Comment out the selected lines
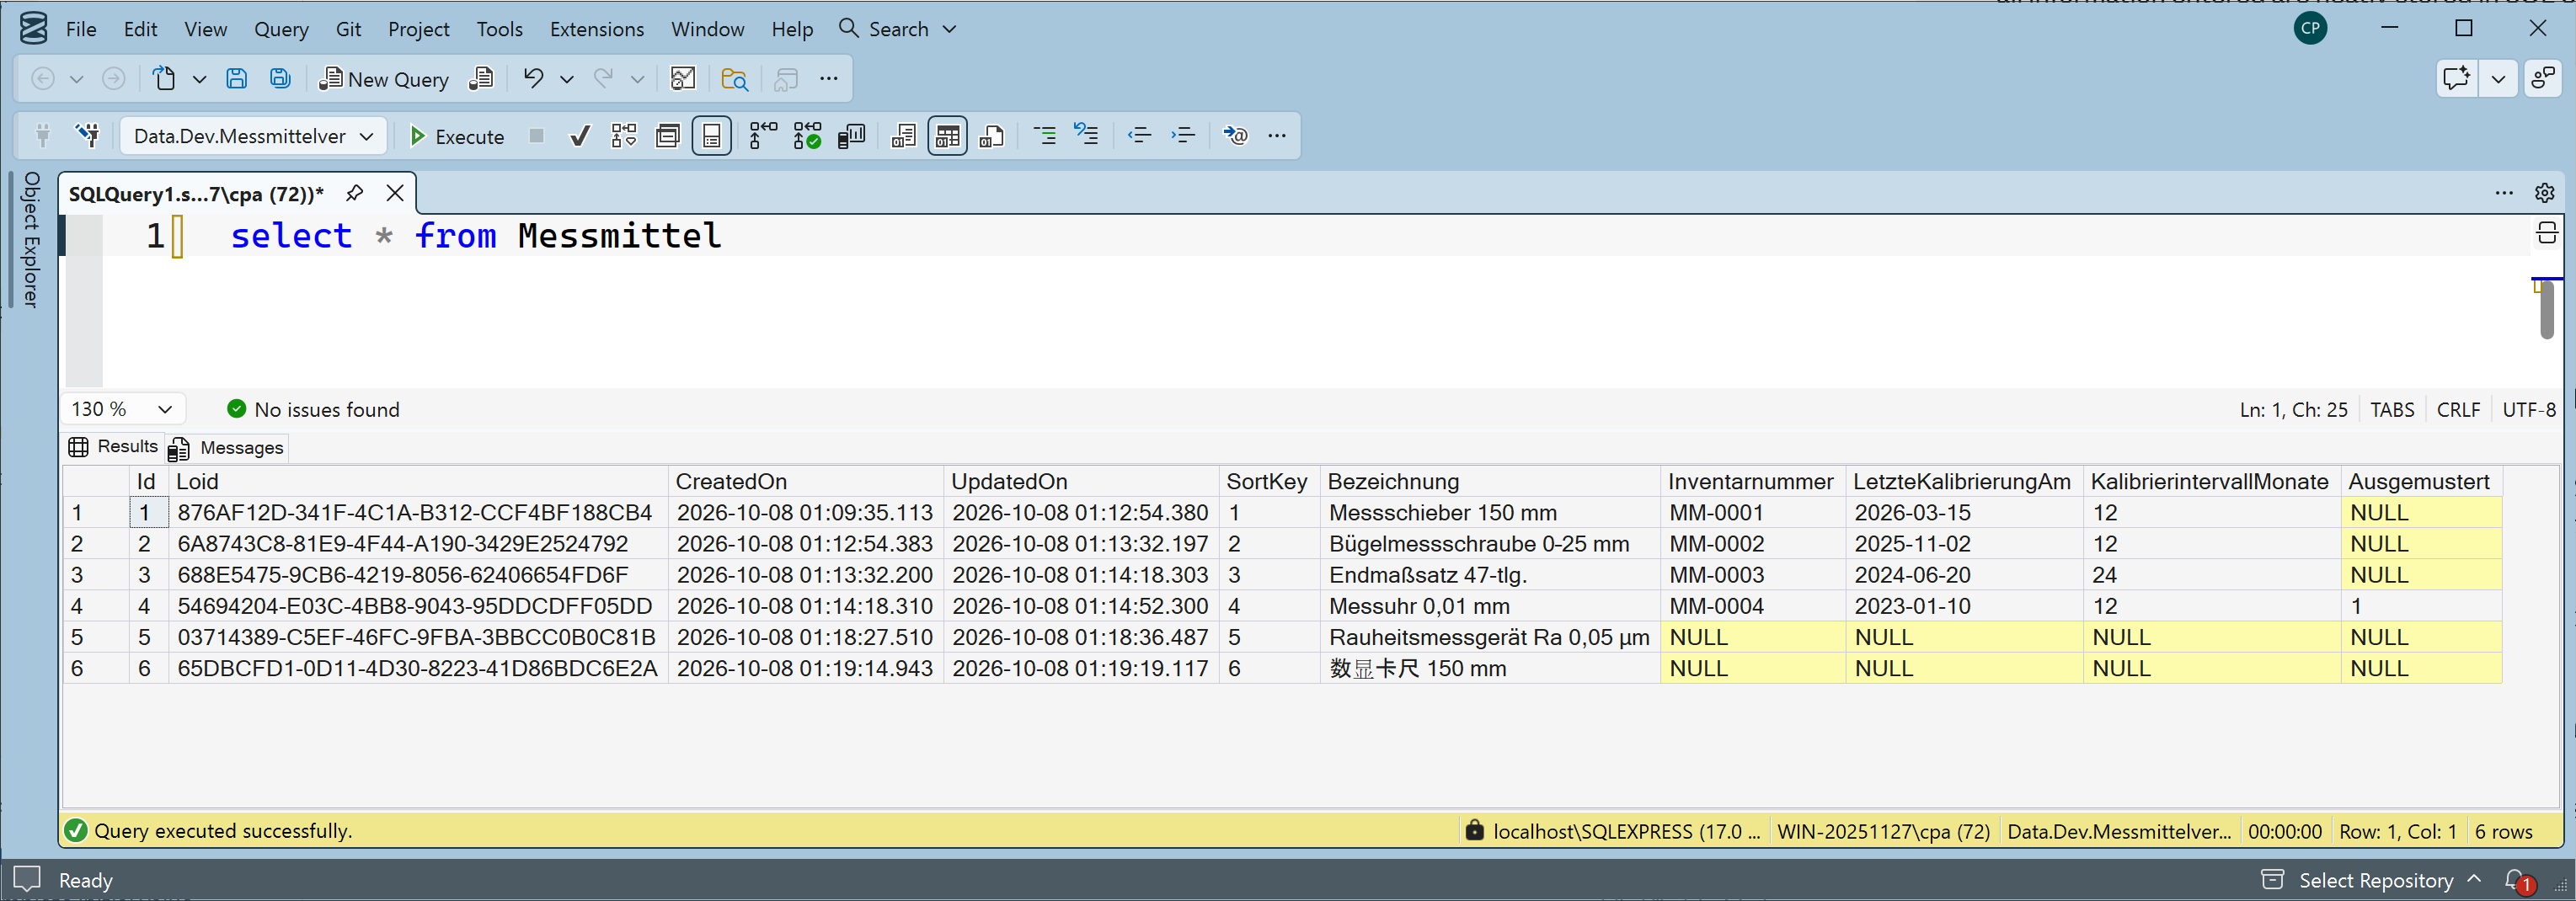The image size is (2576, 901). (1044, 136)
